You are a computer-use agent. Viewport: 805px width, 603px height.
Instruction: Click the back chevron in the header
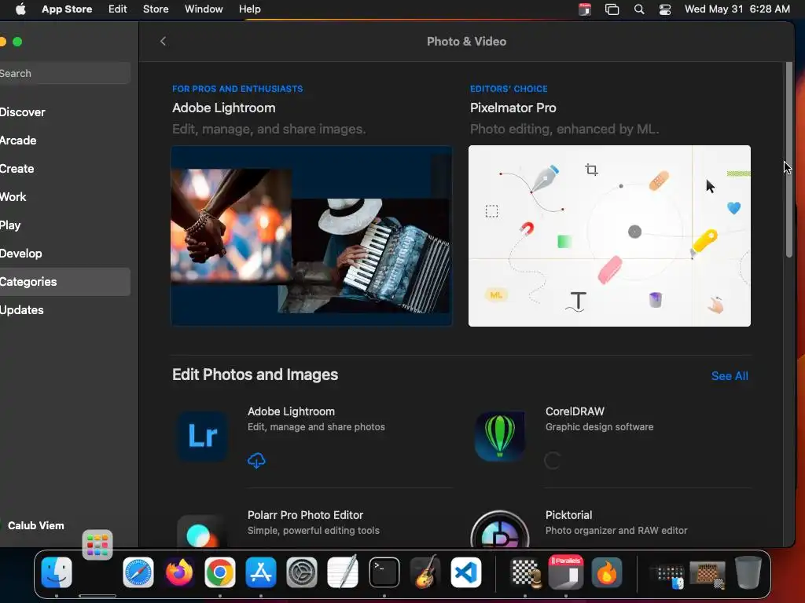point(164,42)
